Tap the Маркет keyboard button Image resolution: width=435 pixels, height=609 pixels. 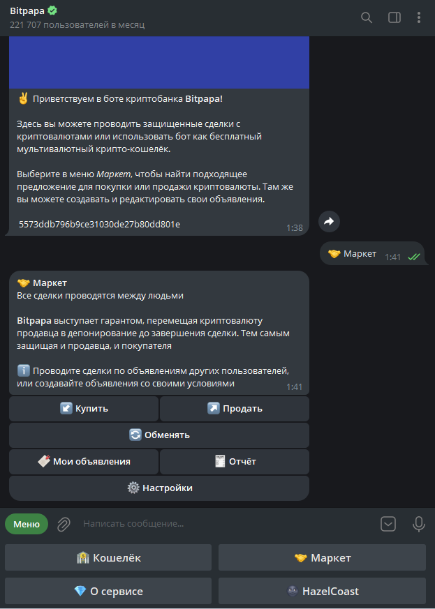(322, 557)
